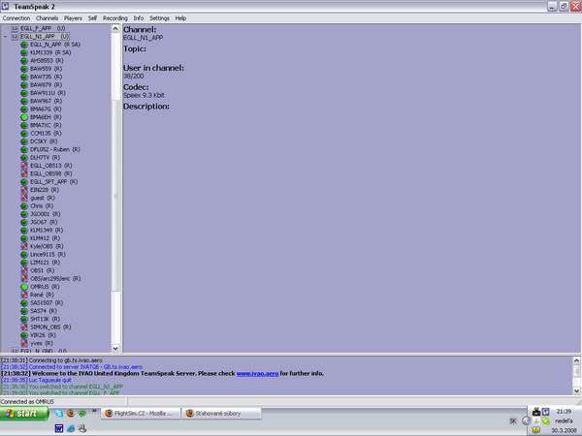The width and height of the screenshot is (582, 436).
Task: Select player DLH7TV in the list
Action: 45,158
